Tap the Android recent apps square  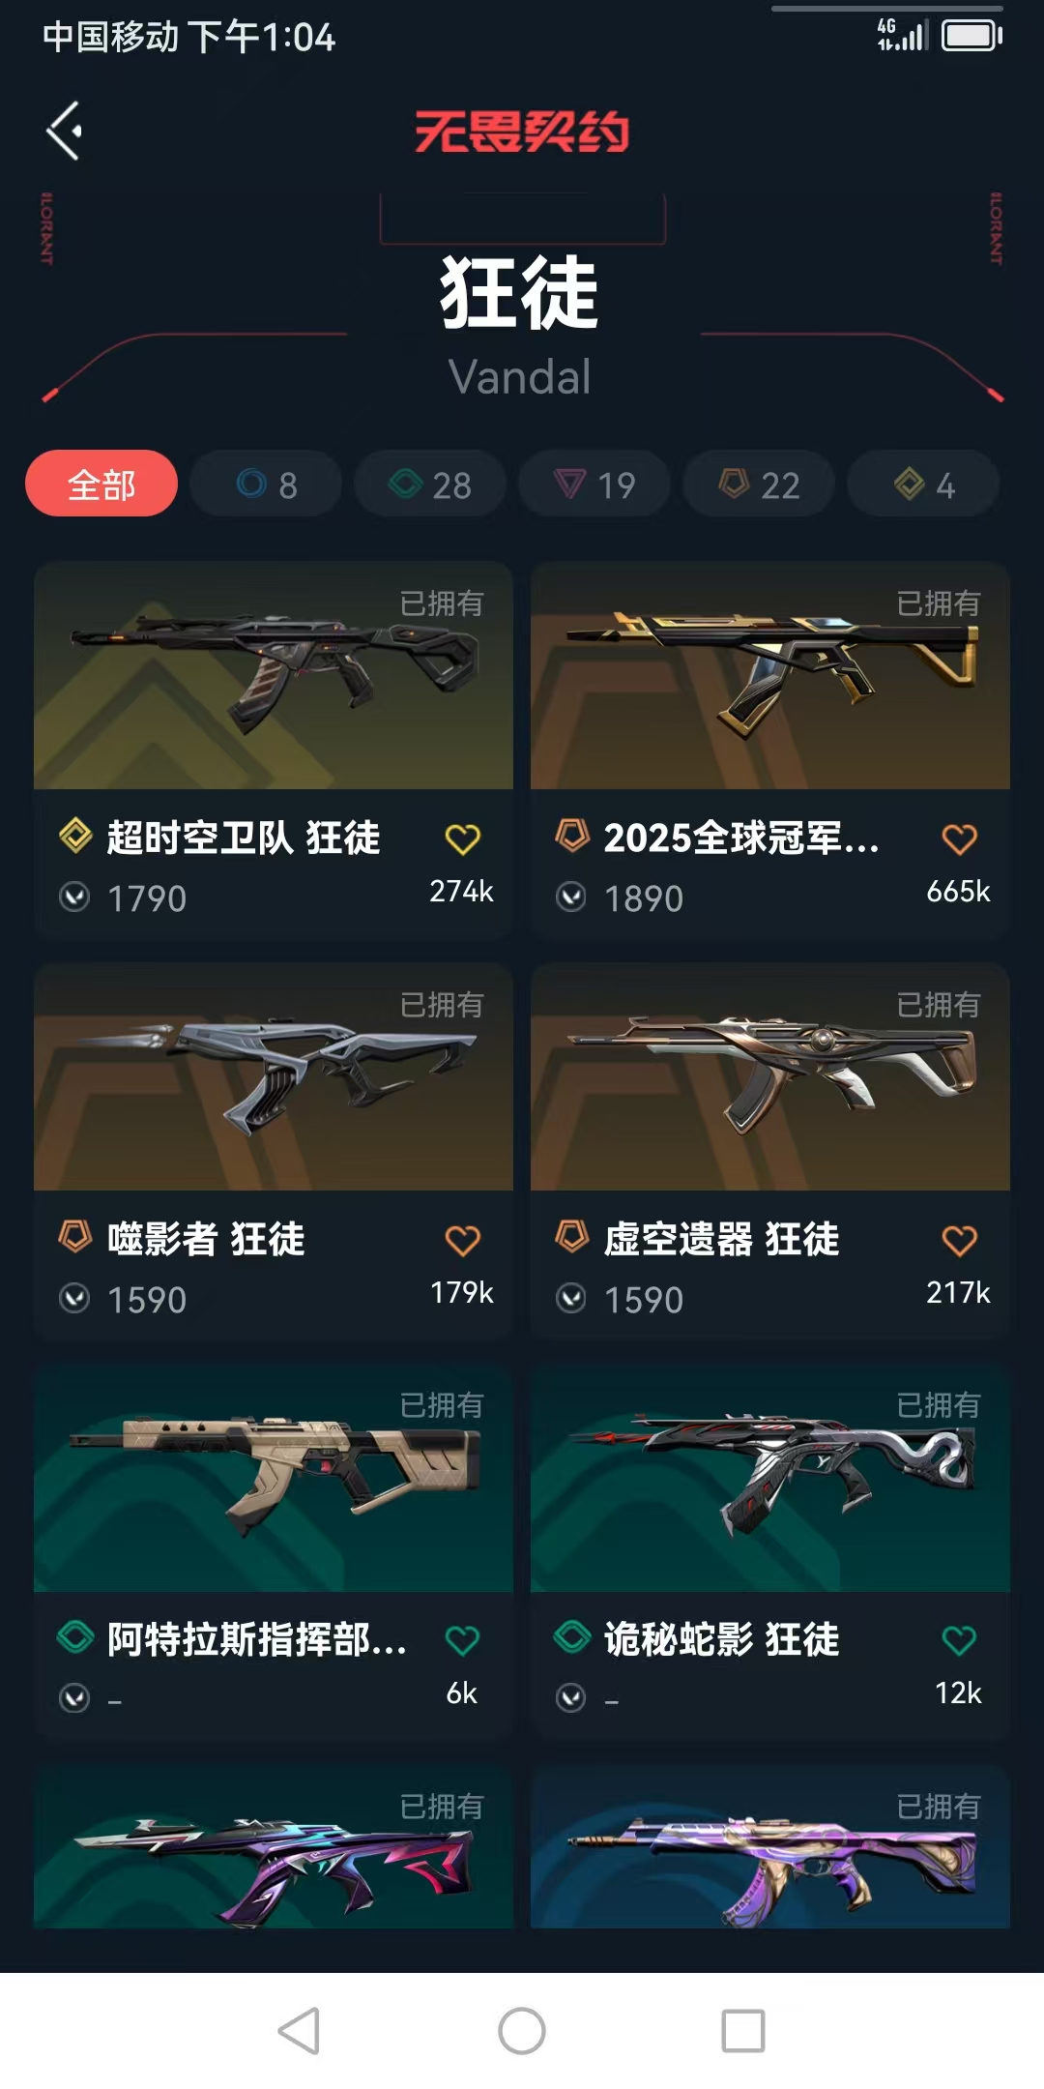click(x=743, y=2031)
